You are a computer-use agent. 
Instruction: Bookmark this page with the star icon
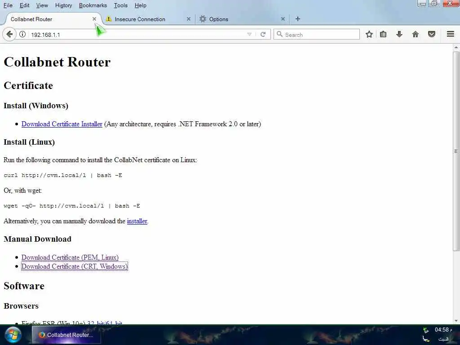(369, 34)
